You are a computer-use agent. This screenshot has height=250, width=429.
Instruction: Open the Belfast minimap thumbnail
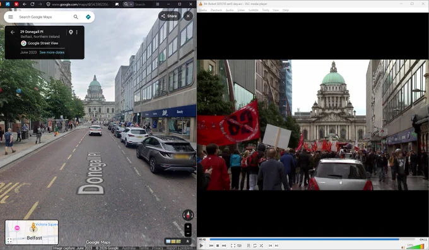[32, 232]
